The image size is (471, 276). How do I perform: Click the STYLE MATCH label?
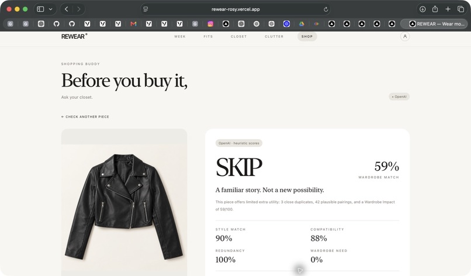click(230, 229)
